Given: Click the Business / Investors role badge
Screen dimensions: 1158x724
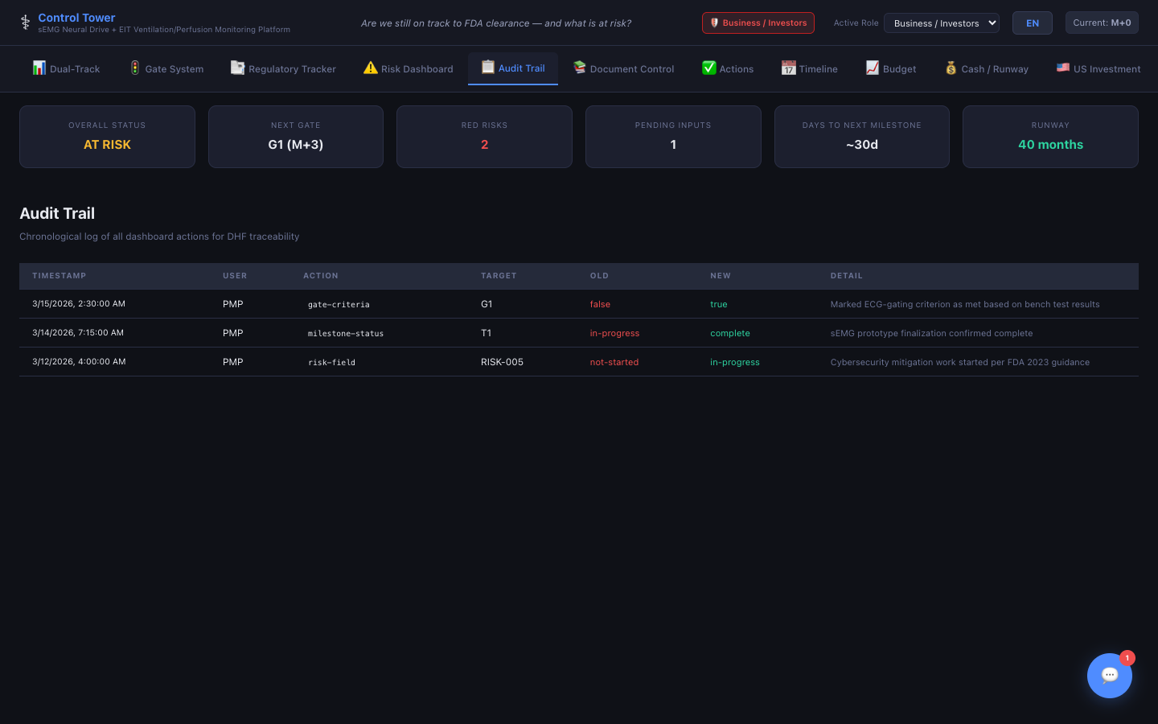Looking at the screenshot, I should [758, 23].
